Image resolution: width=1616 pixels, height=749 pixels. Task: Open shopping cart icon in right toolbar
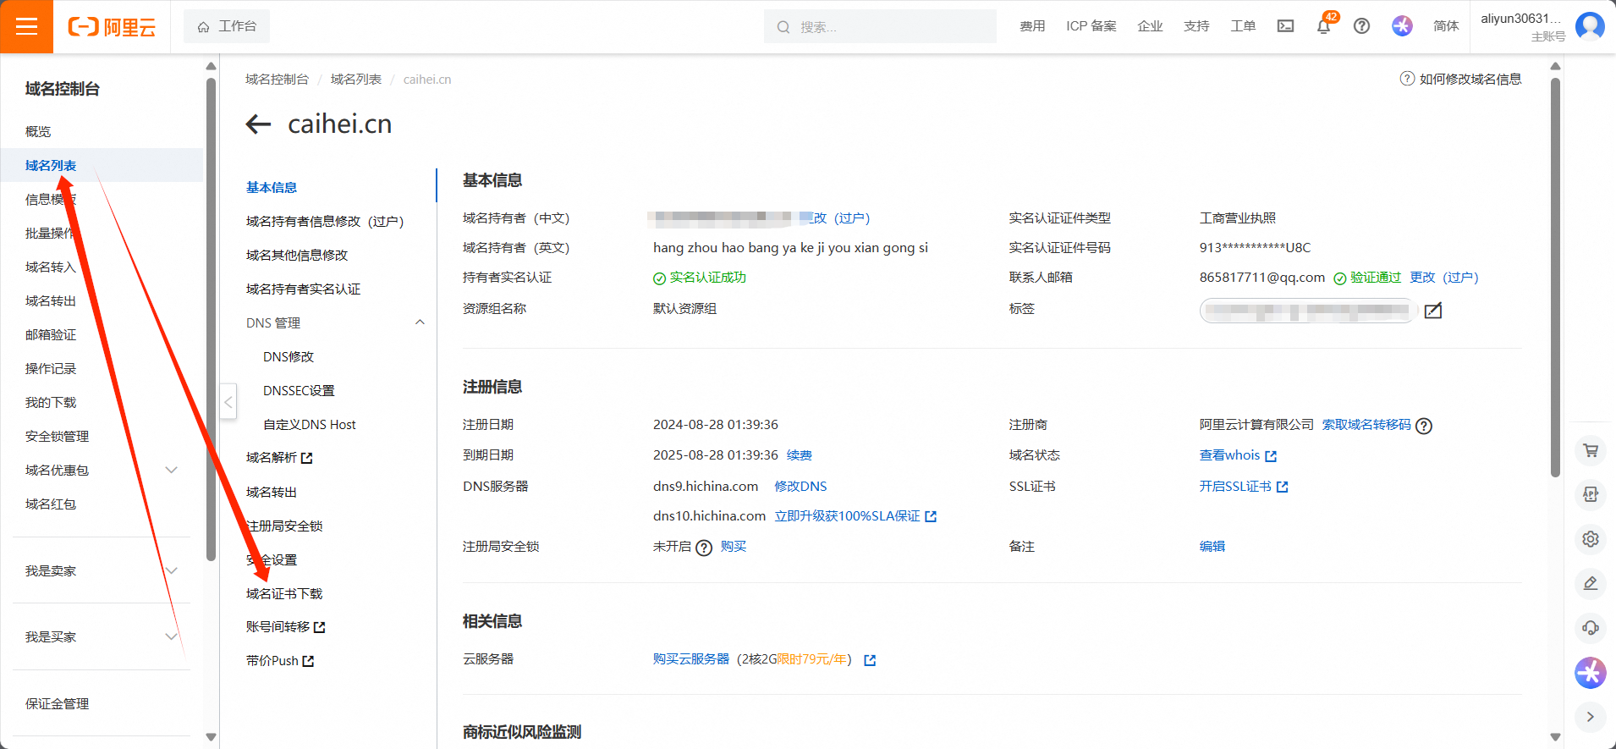coord(1591,450)
